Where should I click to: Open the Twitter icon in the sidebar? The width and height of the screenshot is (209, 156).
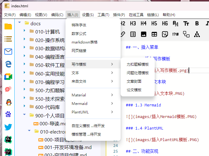[8, 127]
